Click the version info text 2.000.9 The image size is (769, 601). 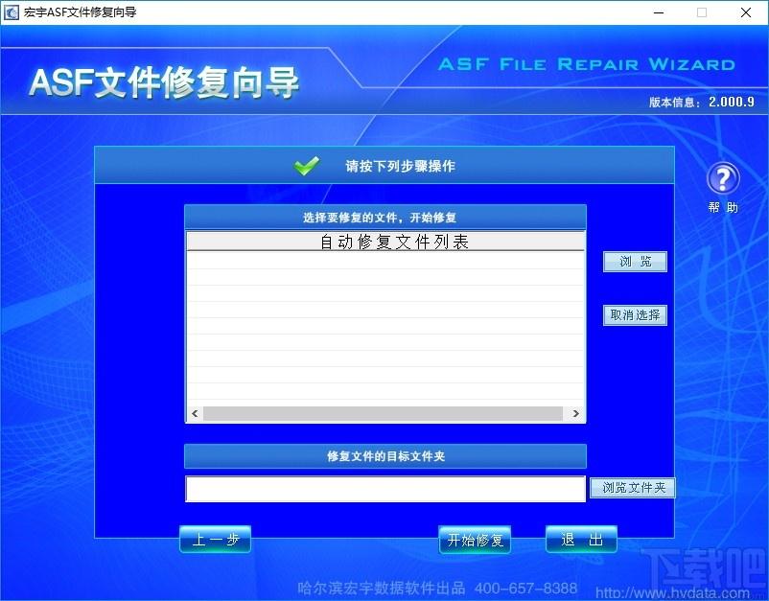pos(731,102)
